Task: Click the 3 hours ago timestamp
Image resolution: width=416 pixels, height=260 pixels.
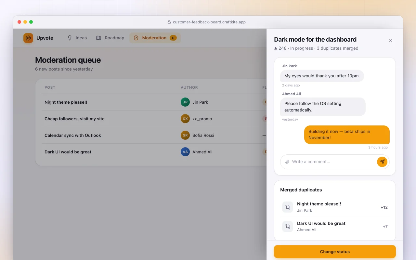Action: coord(378,147)
